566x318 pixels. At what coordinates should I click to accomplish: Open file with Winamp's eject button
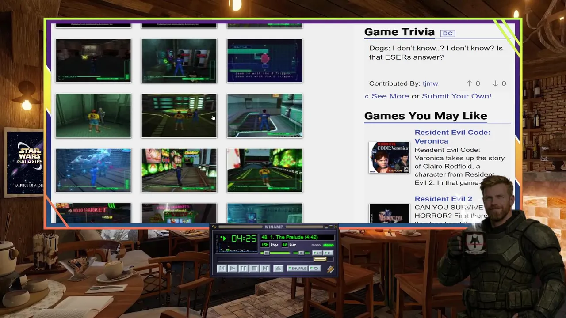pos(278,269)
